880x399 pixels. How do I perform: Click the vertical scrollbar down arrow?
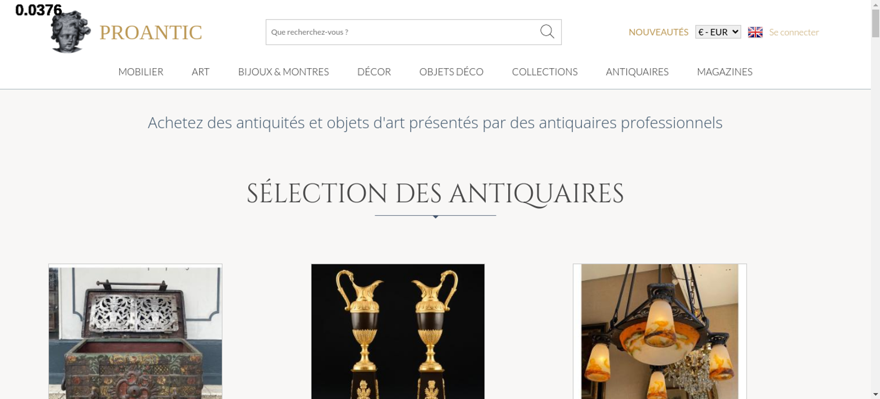point(876,394)
